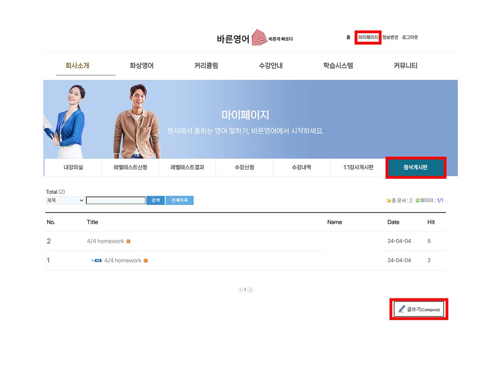Image resolution: width=501 pixels, height=367 pixels.
Task: Click the Title column header
Action: (x=92, y=222)
